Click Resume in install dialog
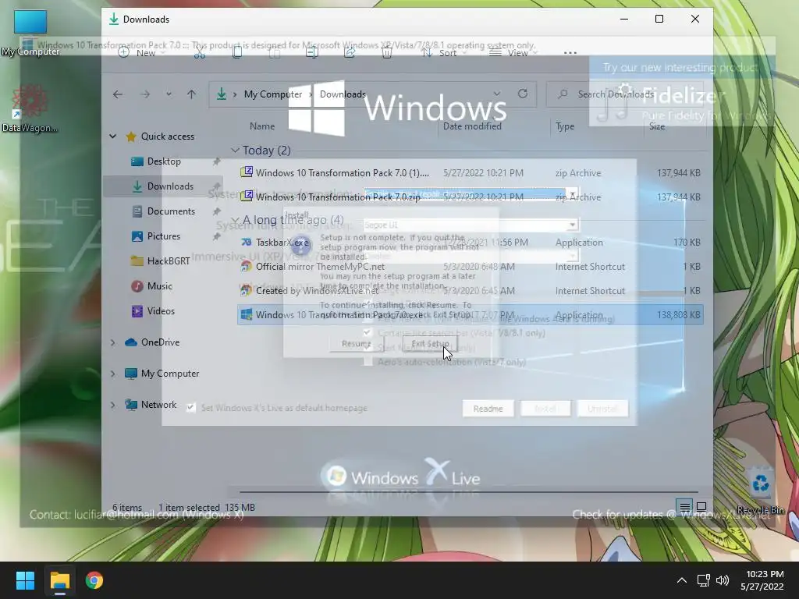 pyautogui.click(x=356, y=344)
